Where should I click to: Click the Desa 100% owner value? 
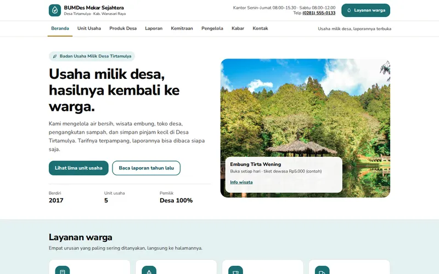pos(176,201)
